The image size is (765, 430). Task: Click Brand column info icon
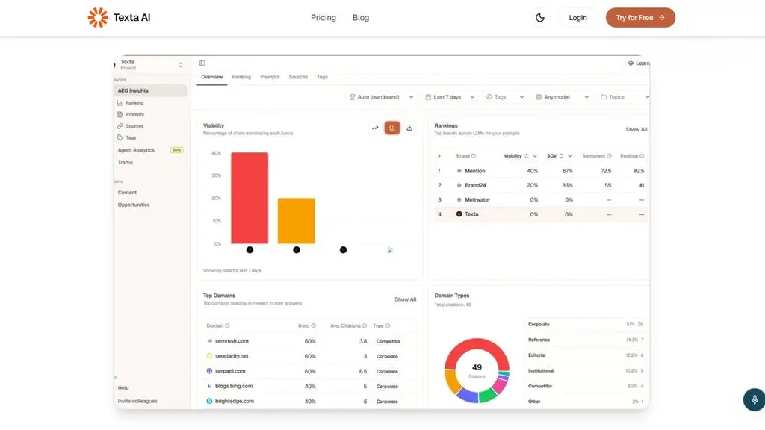(473, 156)
